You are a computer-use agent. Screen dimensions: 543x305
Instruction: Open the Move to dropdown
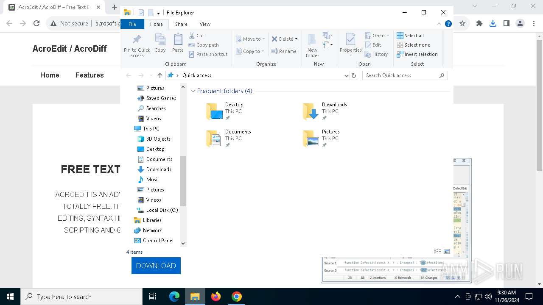(250, 39)
